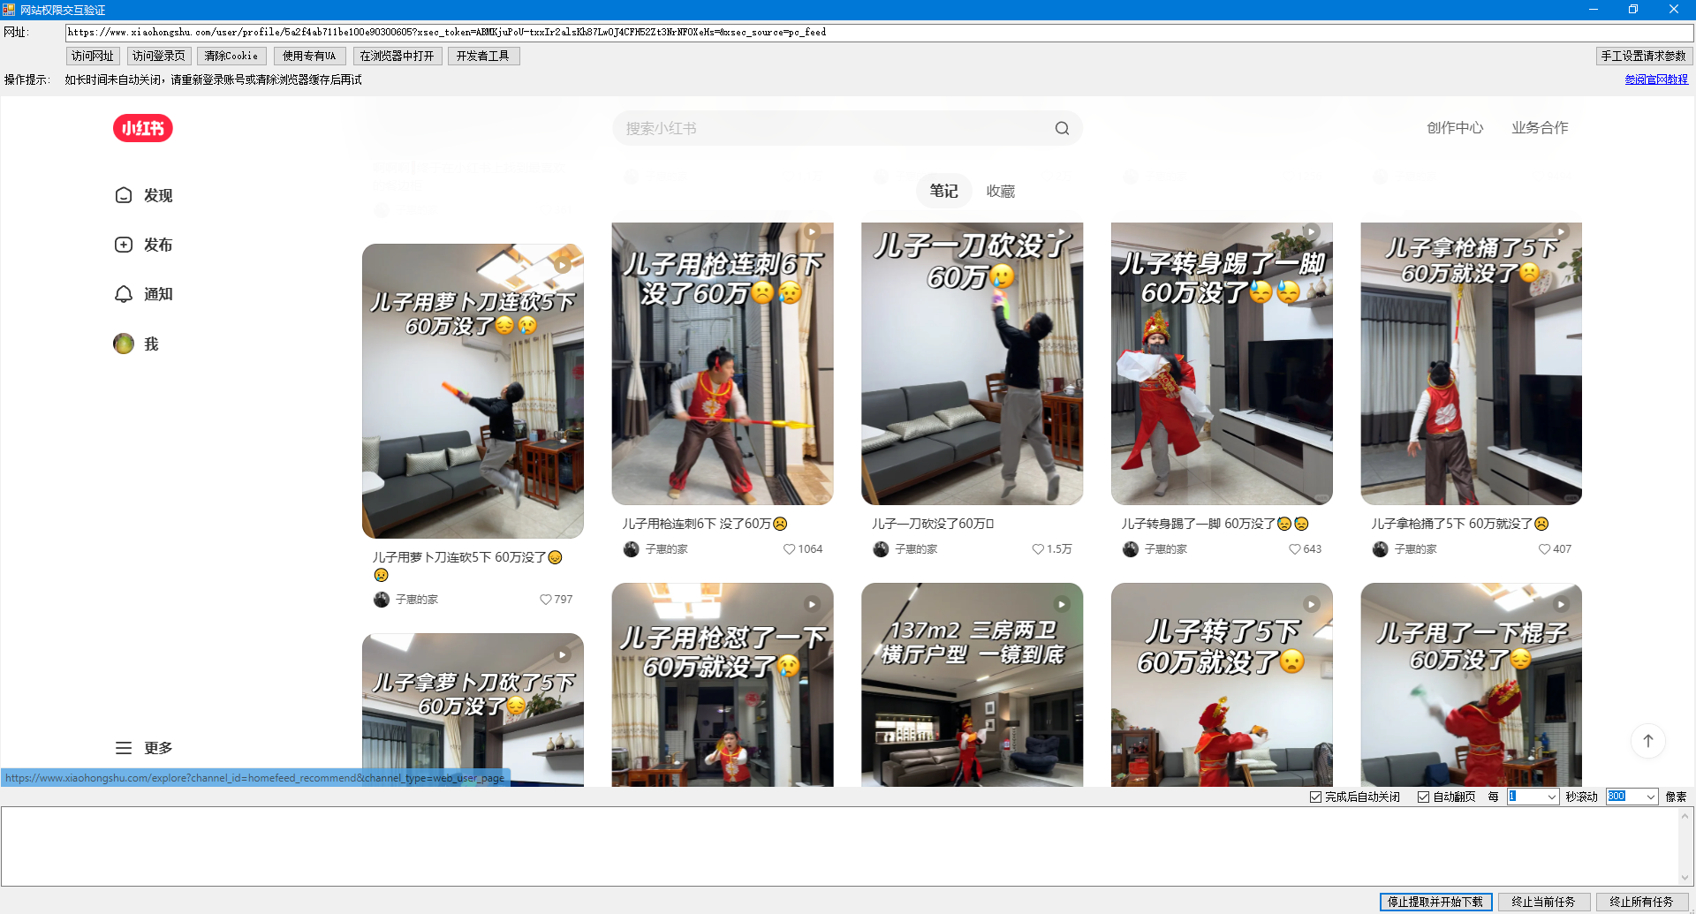Expand the seconds interval dropdown
This screenshot has height=914, width=1696.
[1551, 797]
